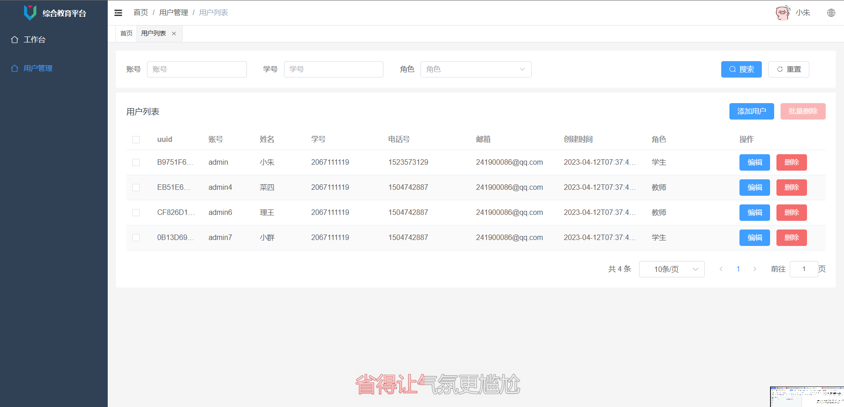Check the admin7 row checkbox
Image resolution: width=844 pixels, height=407 pixels.
click(136, 238)
